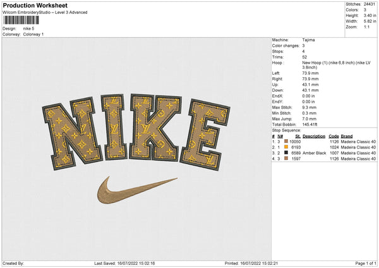Click the brown swatch in stop row 4
Screen dimensions: 379x268
pyautogui.click(x=286, y=159)
